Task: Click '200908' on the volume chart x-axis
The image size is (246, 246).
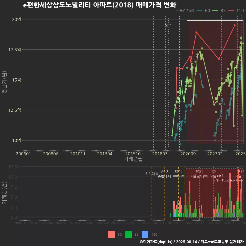Action: [x=61, y=223]
